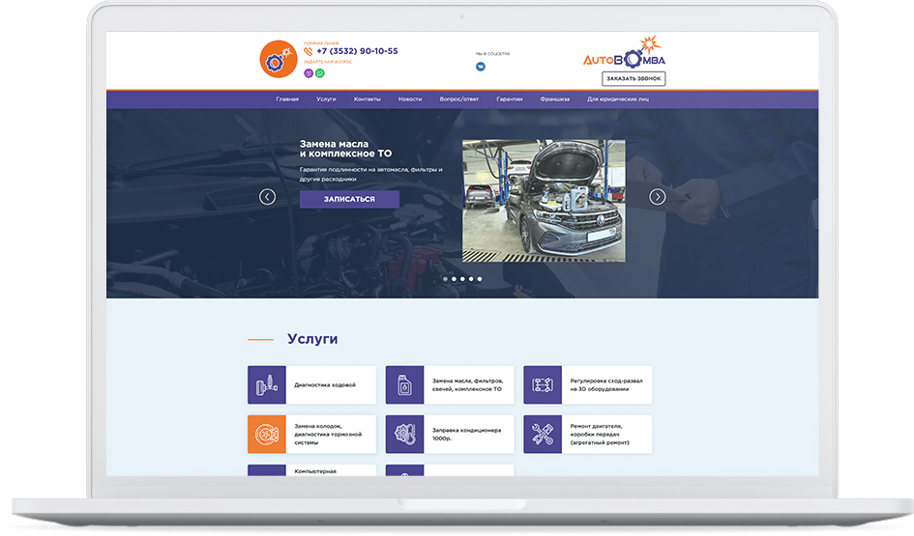Call the +7 (3532) 90-10-55 number link
This screenshot has width=914, height=536.
click(x=357, y=51)
